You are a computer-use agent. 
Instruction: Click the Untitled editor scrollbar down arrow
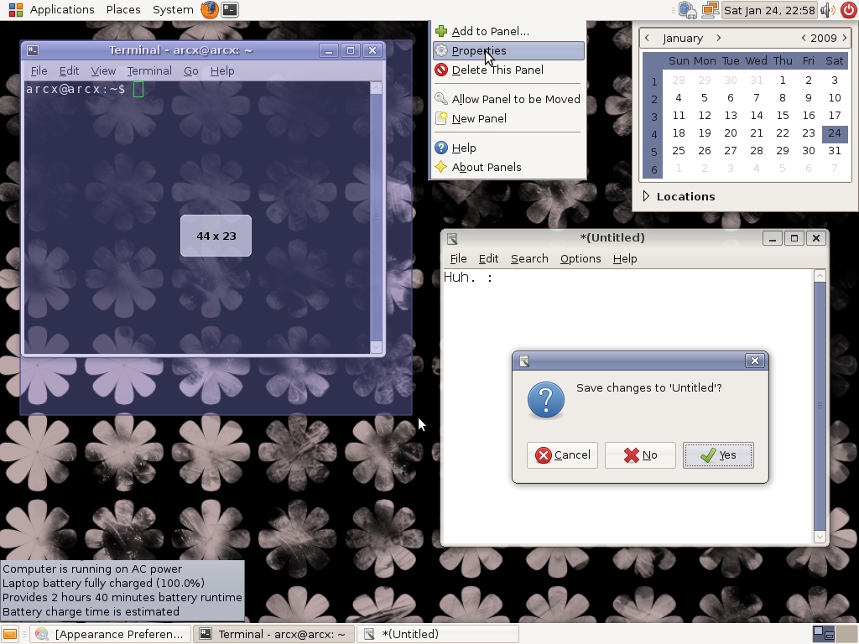pyautogui.click(x=820, y=537)
